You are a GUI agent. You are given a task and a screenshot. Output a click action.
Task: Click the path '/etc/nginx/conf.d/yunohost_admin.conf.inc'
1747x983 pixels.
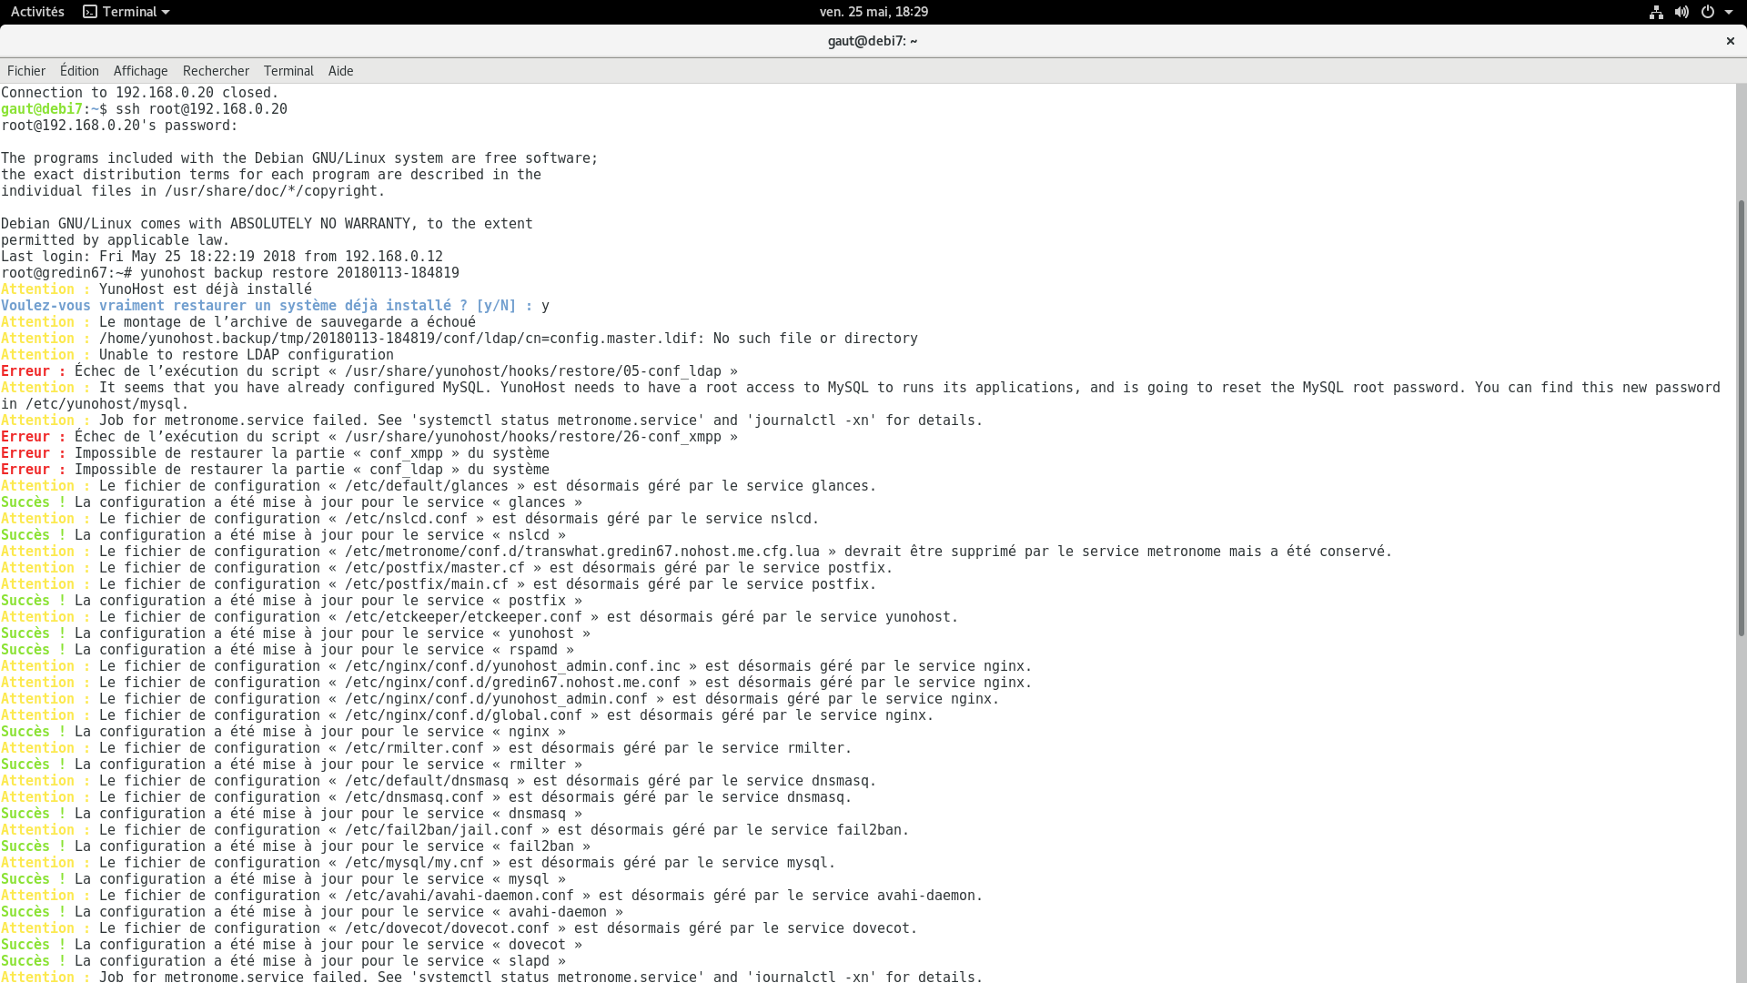512,666
